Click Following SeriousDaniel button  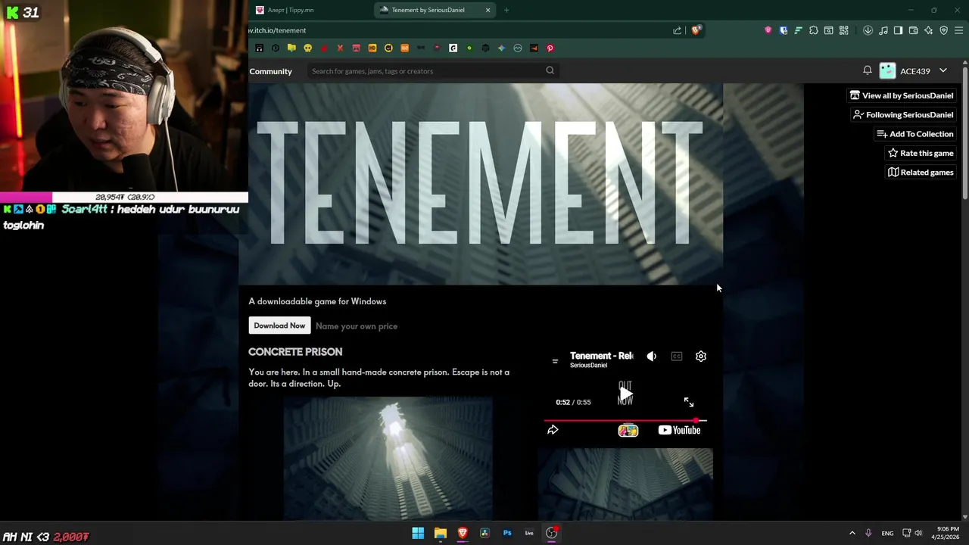[902, 114]
